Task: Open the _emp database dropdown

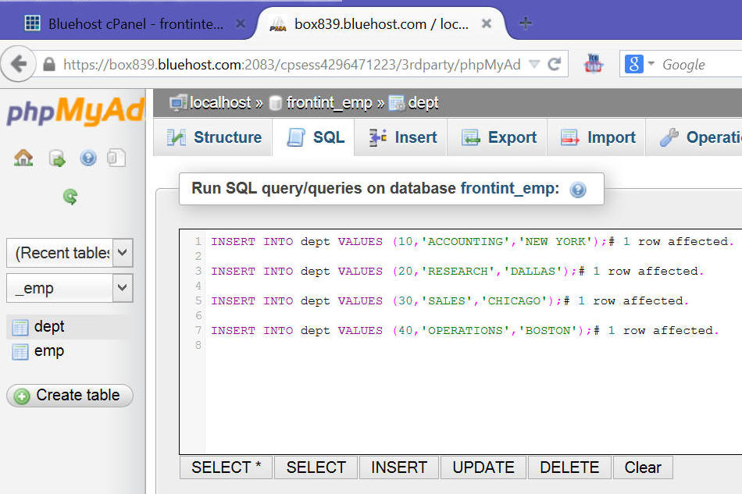Action: (x=70, y=288)
